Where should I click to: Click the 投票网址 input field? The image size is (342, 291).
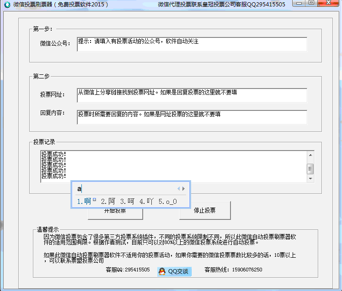(192, 95)
